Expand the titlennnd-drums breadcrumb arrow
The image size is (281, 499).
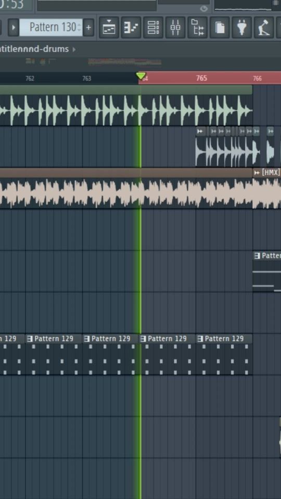pos(74,49)
